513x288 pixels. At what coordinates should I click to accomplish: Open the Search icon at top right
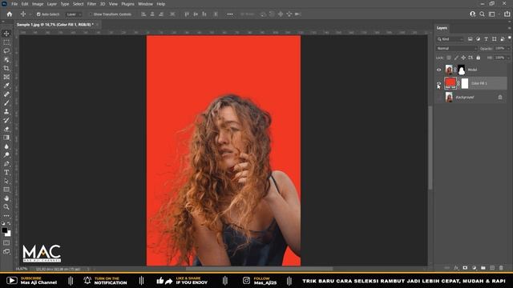[482, 14]
